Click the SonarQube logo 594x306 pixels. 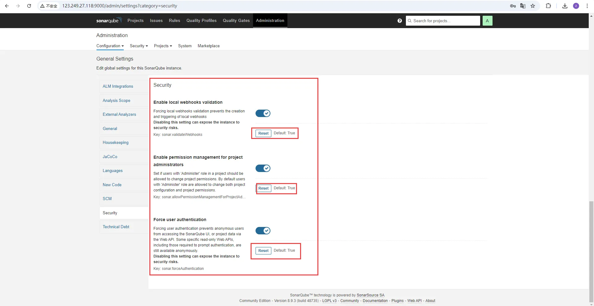pyautogui.click(x=109, y=20)
